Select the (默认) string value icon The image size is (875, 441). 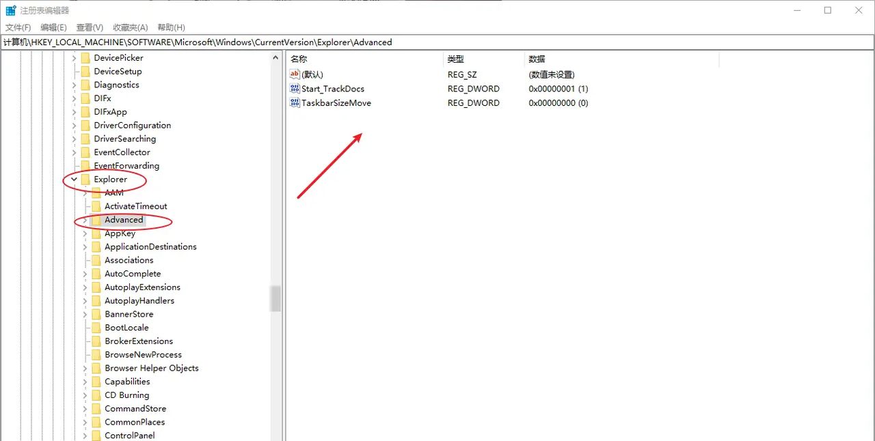tap(295, 74)
